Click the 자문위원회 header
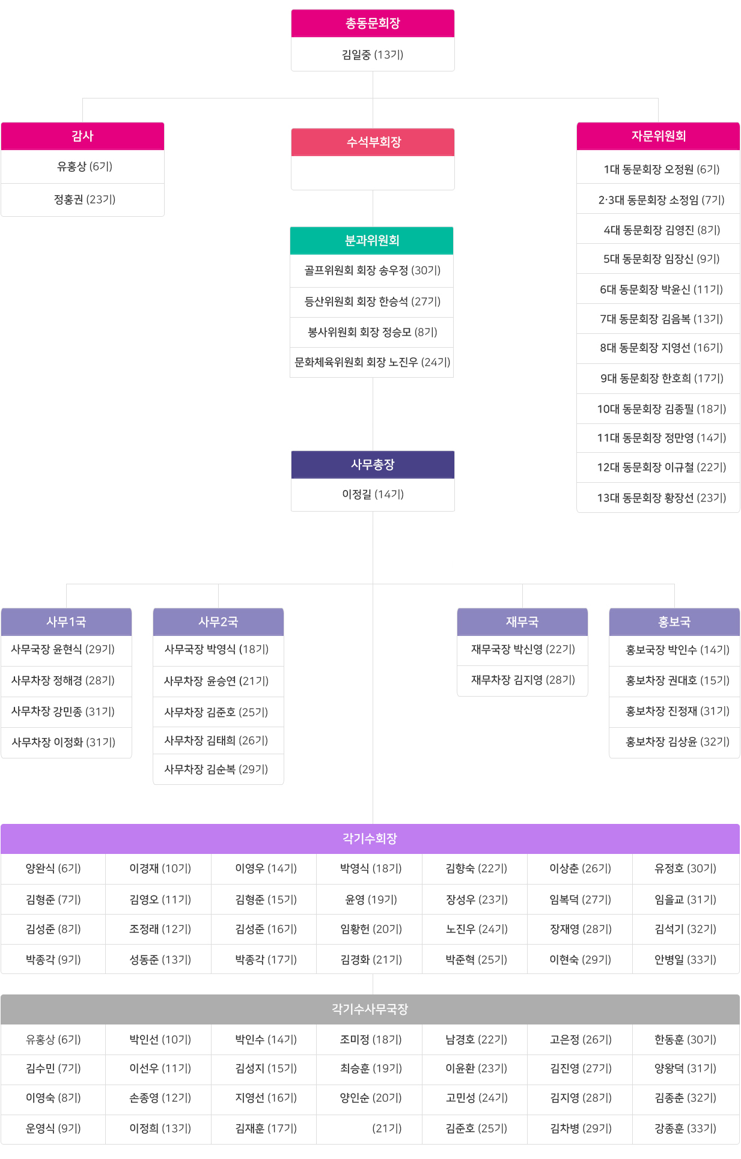This screenshot has height=1159, width=741. coord(658,136)
